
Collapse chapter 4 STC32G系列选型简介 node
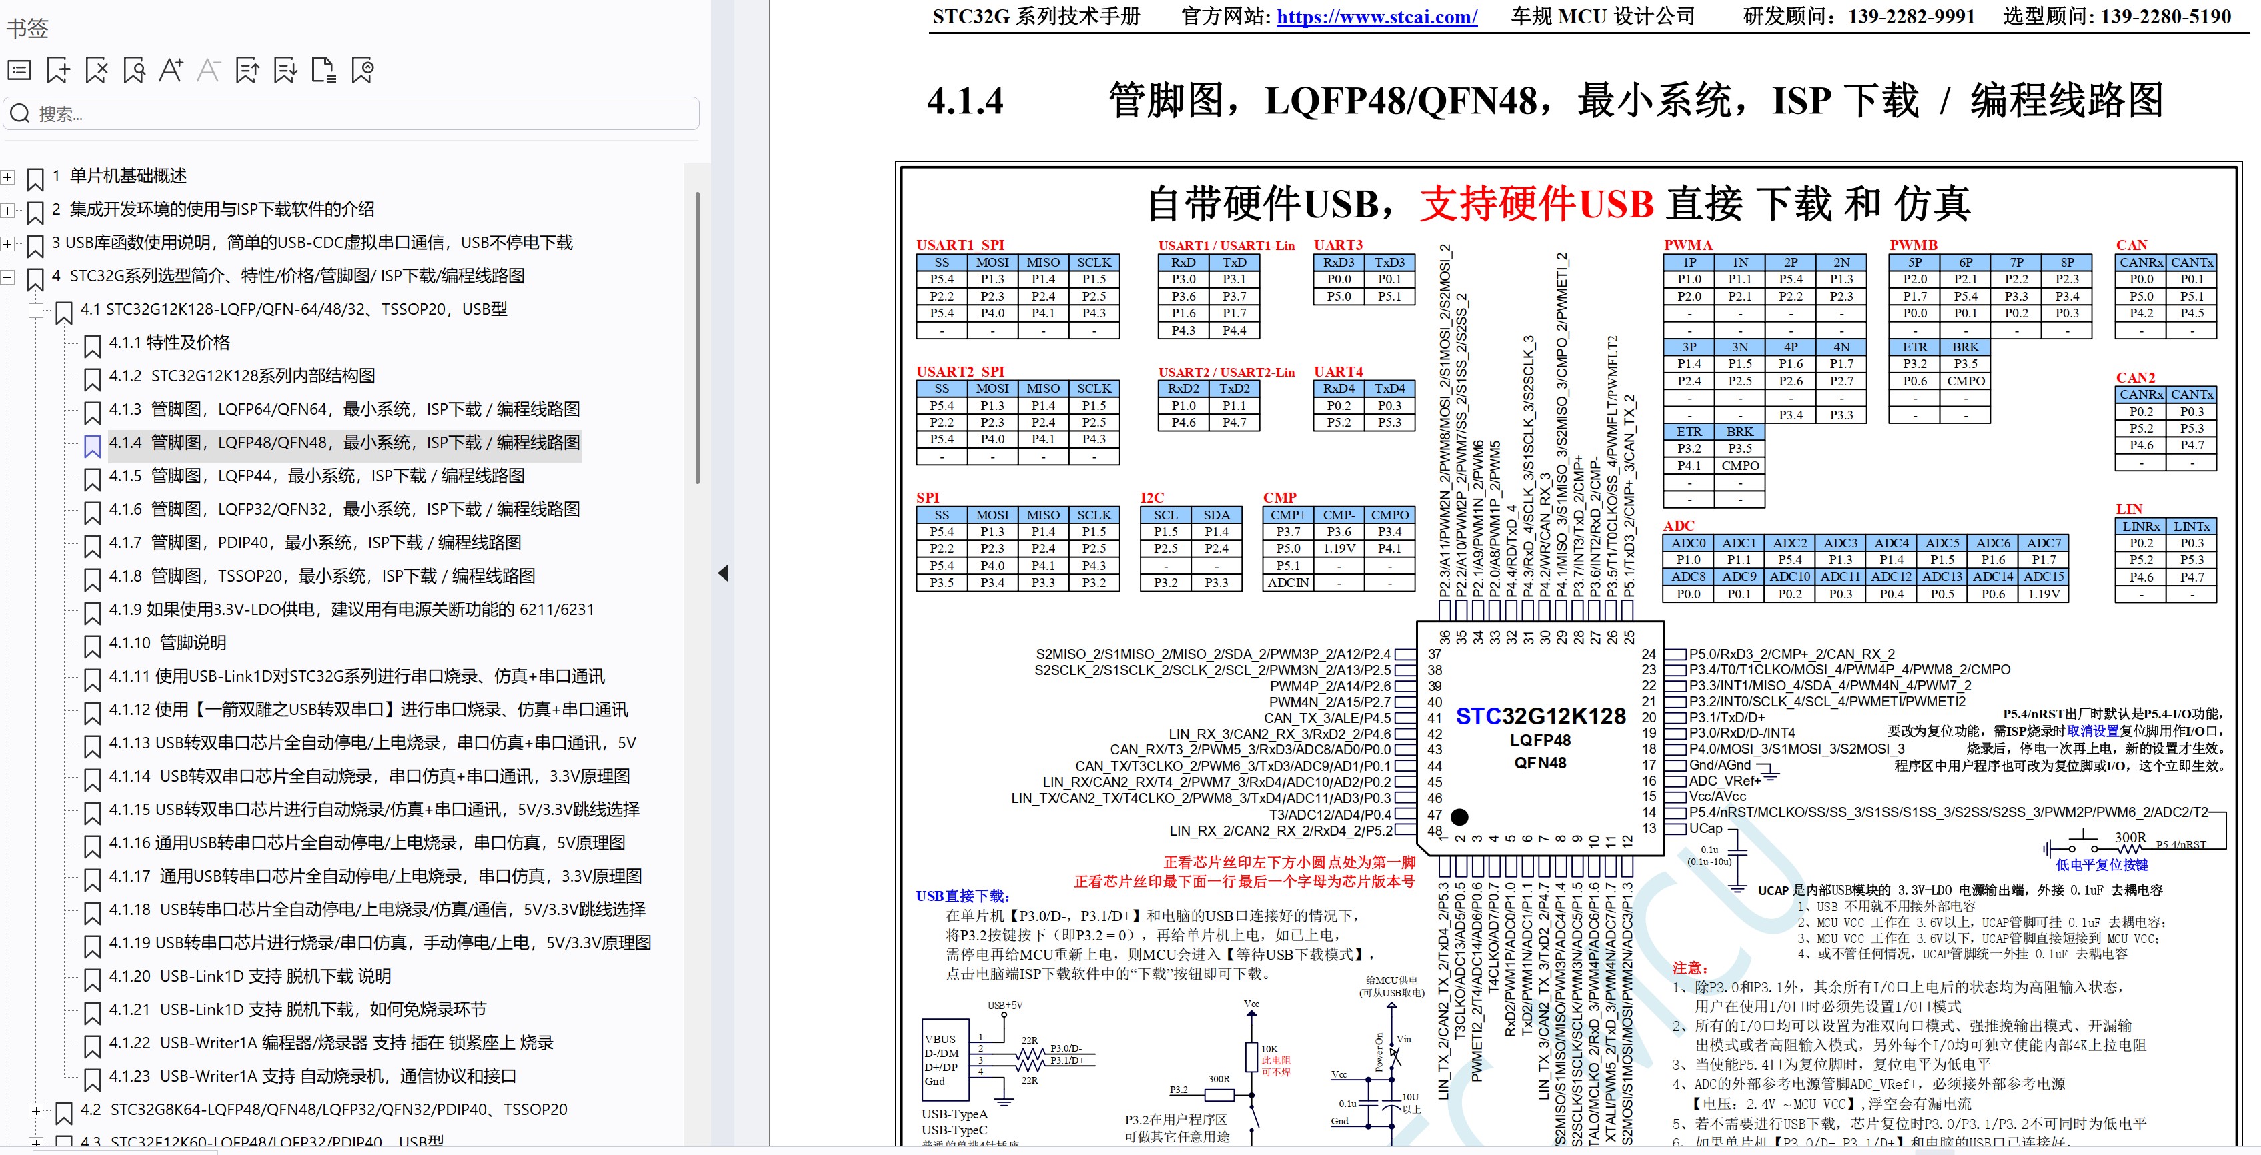coord(8,277)
